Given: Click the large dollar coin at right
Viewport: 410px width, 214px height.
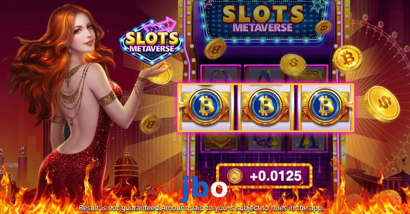Looking at the screenshot, I should pos(382,104).
